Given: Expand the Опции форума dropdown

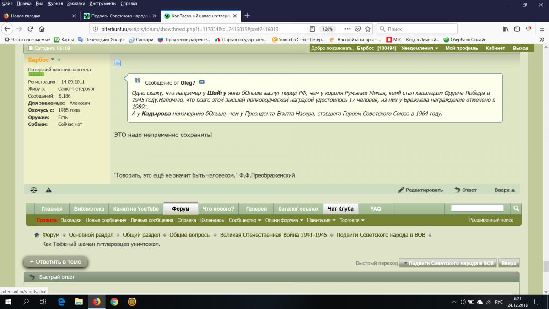Looking at the screenshot, I should click(284, 220).
